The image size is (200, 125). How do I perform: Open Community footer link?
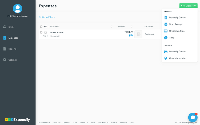[x=103, y=123]
